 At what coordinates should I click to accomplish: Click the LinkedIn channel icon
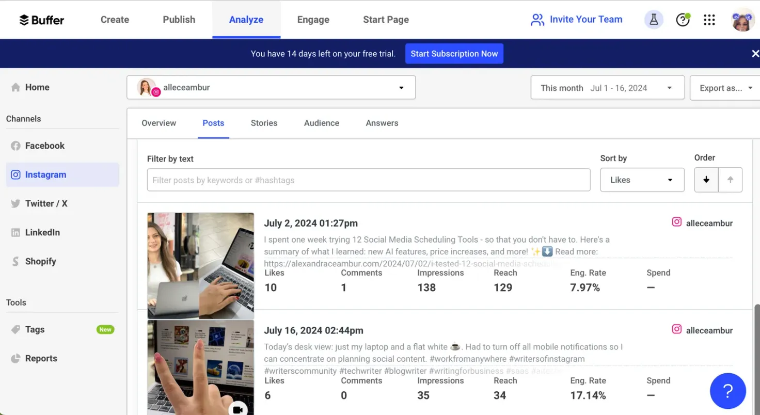(x=15, y=232)
